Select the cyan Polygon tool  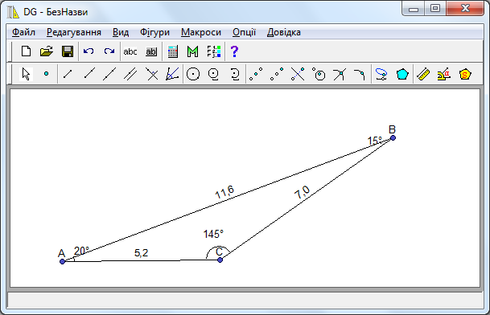(x=402, y=74)
